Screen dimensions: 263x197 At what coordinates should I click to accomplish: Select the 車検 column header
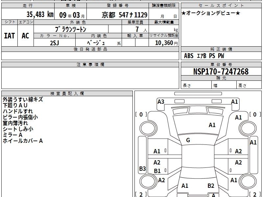(x=71, y=6)
